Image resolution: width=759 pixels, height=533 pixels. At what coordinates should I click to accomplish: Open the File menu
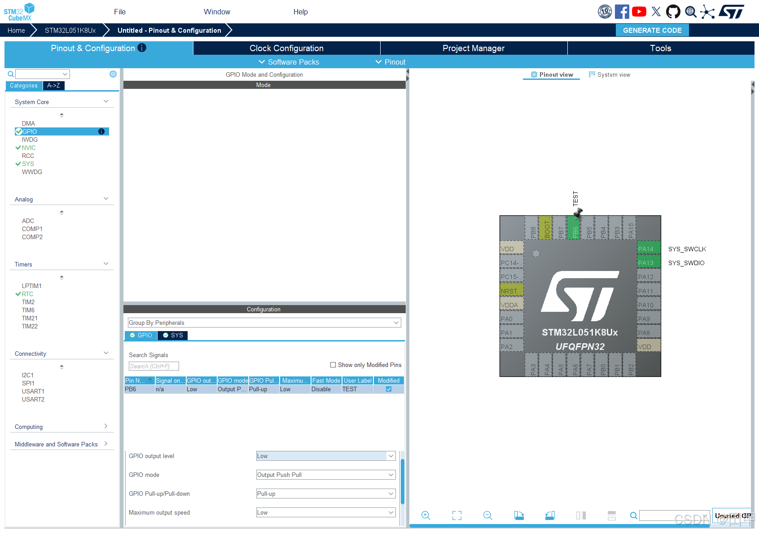(x=120, y=12)
